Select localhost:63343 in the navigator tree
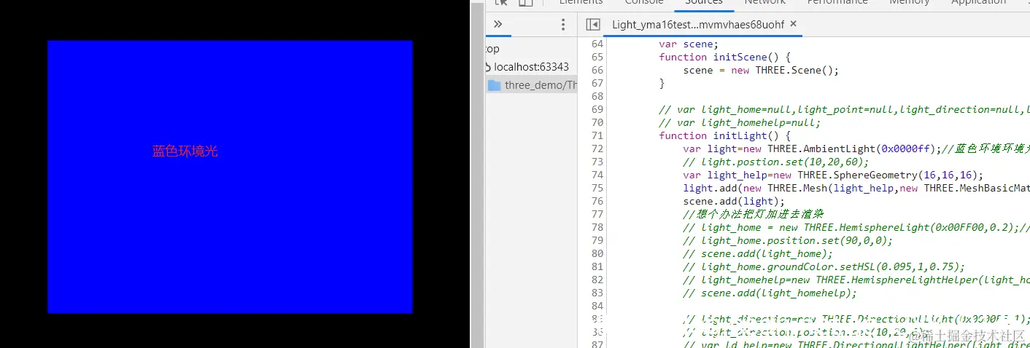 531,67
